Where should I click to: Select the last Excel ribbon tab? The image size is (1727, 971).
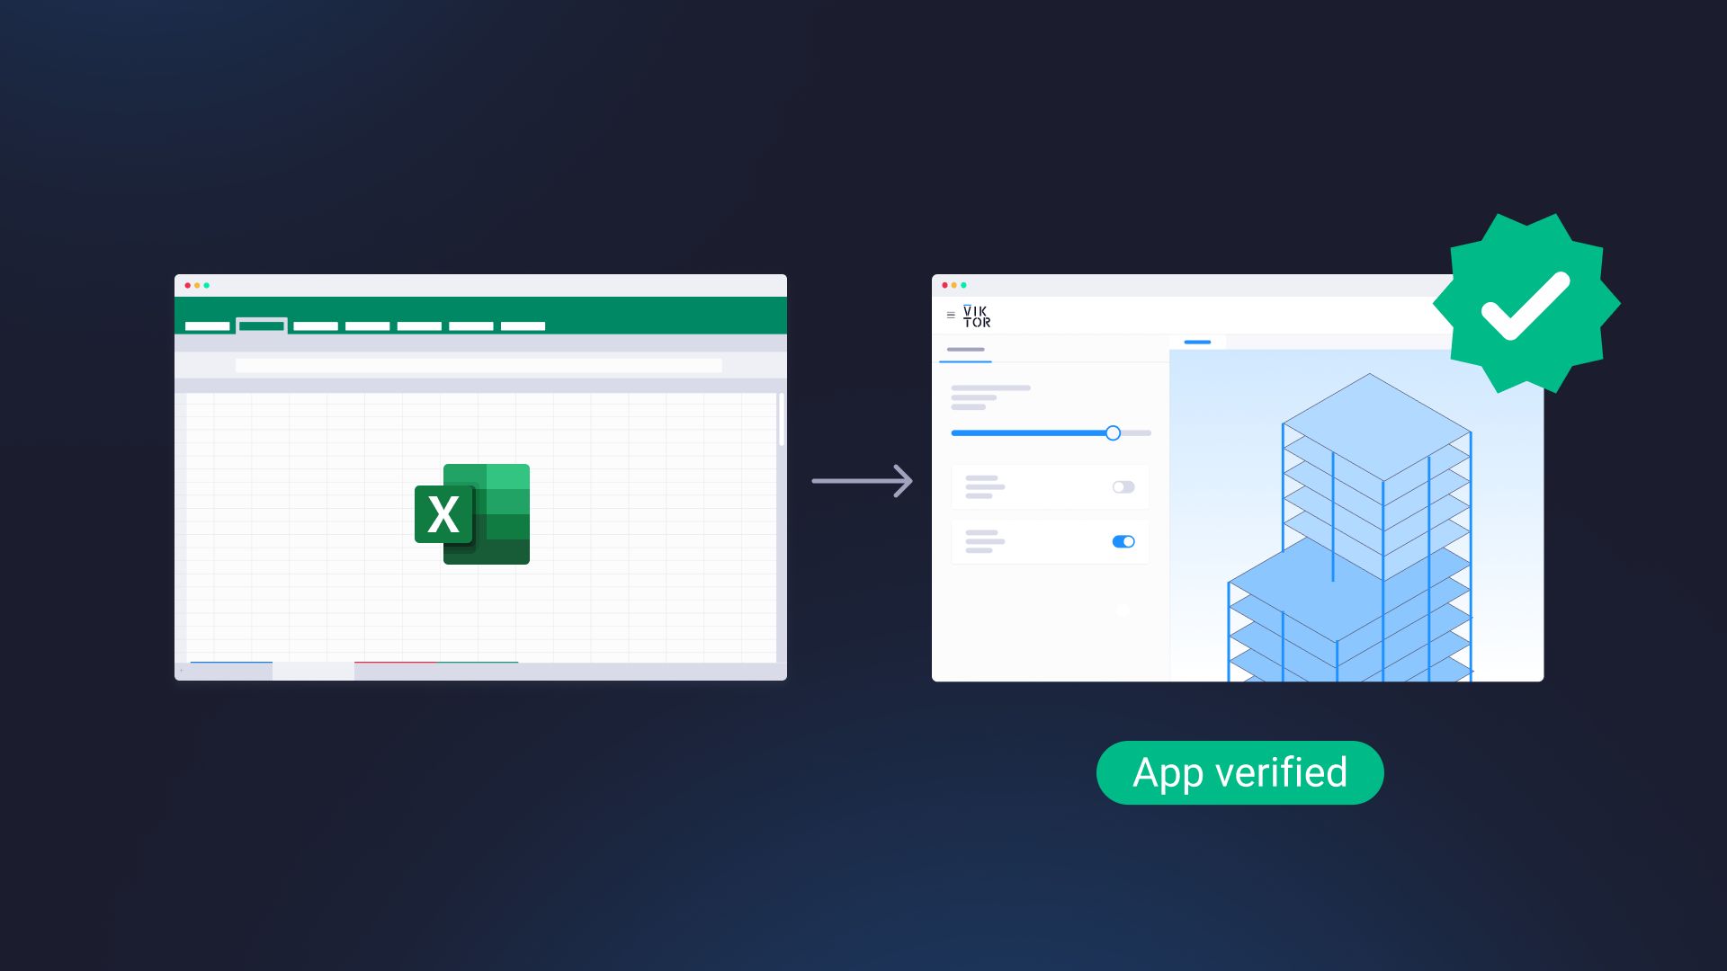click(523, 326)
